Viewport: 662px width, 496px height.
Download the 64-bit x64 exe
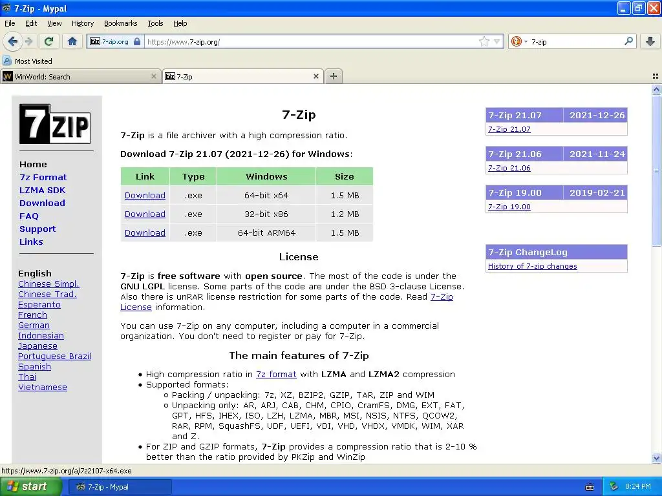pyautogui.click(x=145, y=195)
